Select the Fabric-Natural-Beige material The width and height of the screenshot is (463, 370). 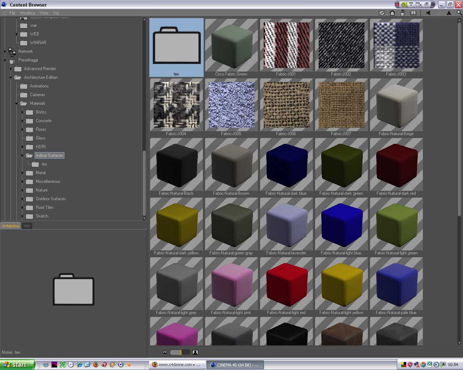pos(396,107)
